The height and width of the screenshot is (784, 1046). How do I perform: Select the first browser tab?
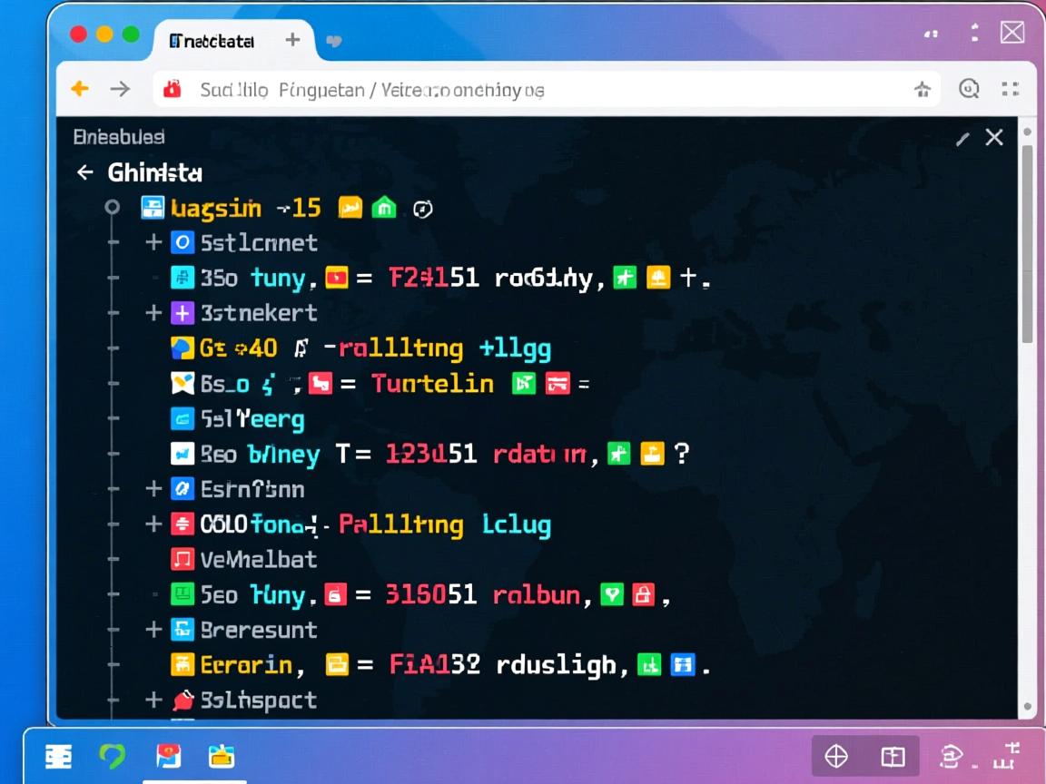pyautogui.click(x=212, y=41)
